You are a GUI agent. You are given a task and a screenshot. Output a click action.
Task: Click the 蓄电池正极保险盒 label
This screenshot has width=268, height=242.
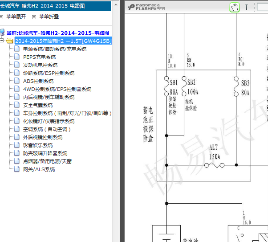click(x=148, y=124)
